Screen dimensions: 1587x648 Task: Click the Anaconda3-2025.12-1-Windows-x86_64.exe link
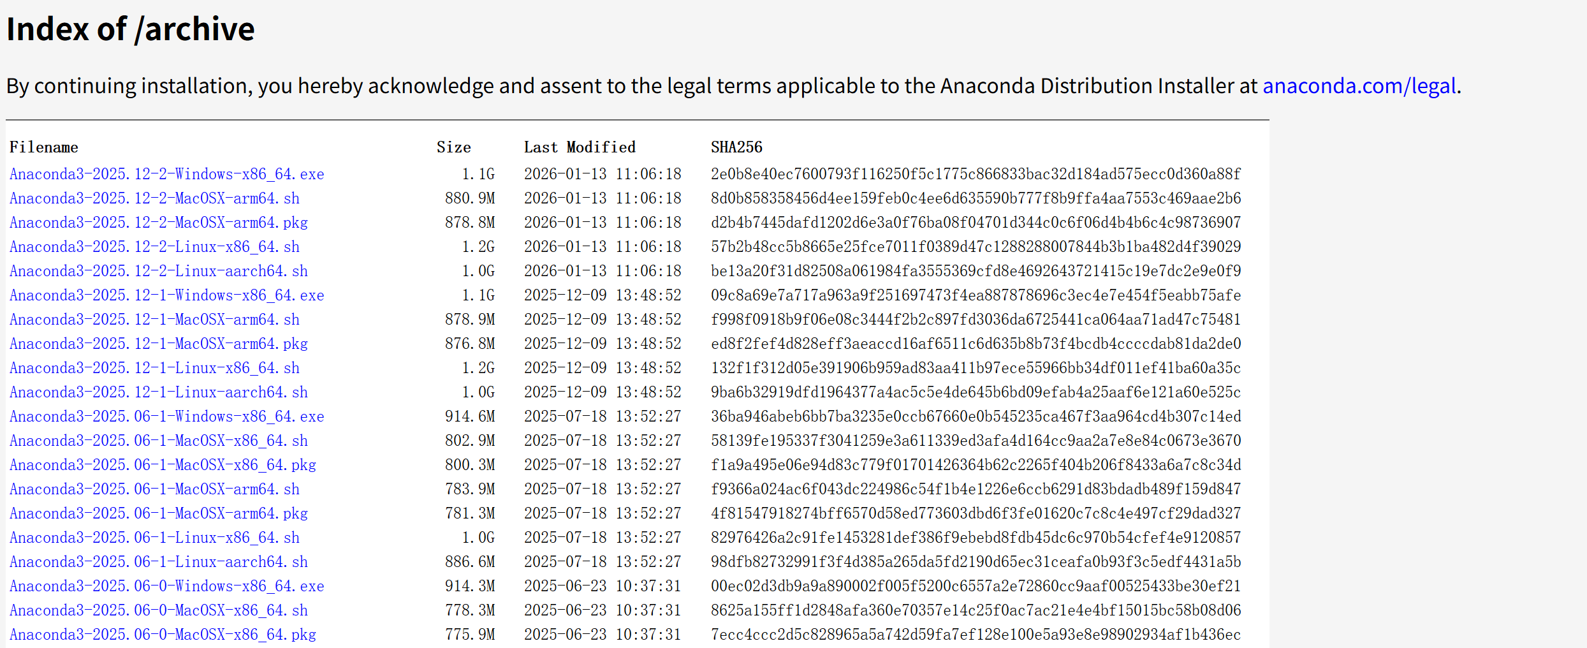pos(167,295)
